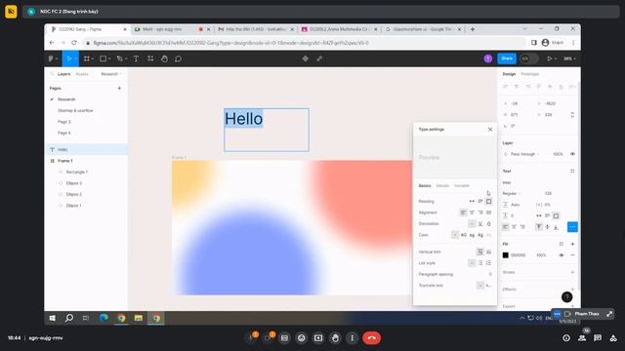Screen dimensions: 625x351
Task: Click blue Type settings more button
Action: coord(572,227)
